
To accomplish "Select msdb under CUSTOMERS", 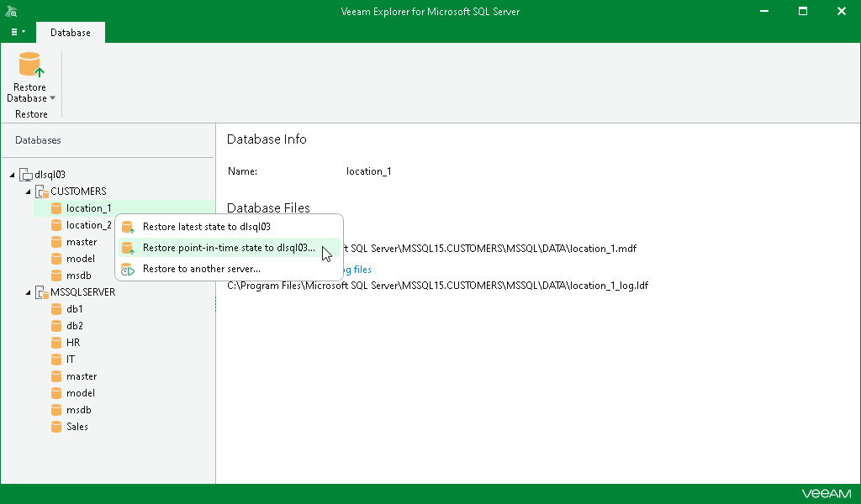I will (78, 276).
